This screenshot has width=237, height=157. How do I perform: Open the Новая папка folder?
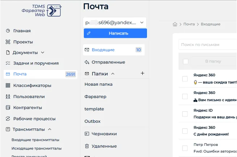[x=98, y=84]
